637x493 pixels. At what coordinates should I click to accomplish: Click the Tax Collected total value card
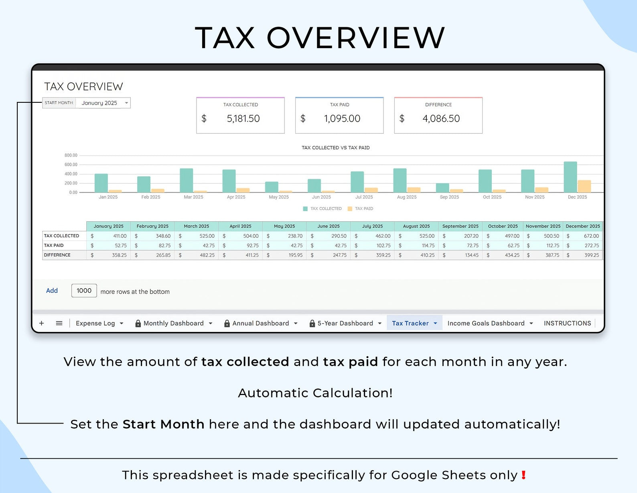[x=240, y=115]
